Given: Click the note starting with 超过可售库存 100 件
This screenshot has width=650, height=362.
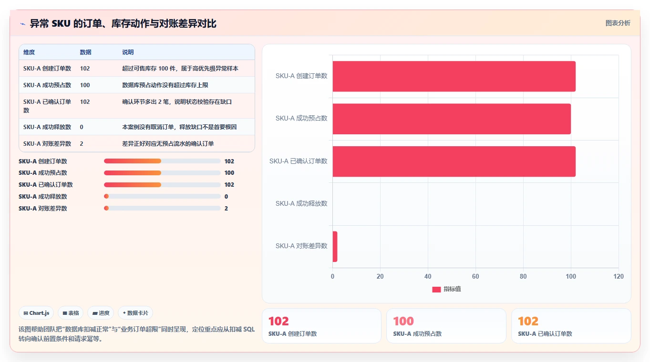Looking at the screenshot, I should tap(180, 69).
